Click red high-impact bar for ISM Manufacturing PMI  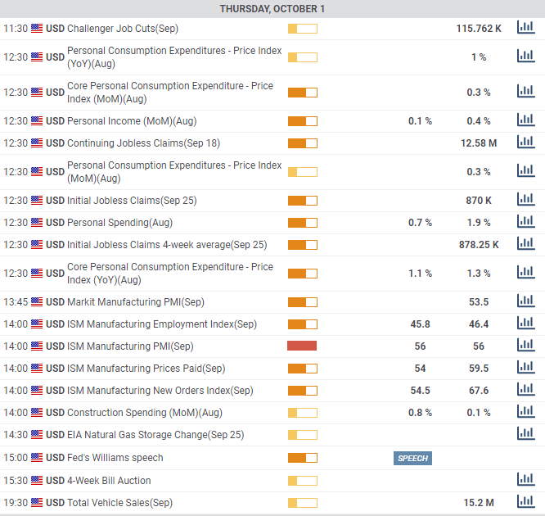click(x=302, y=346)
